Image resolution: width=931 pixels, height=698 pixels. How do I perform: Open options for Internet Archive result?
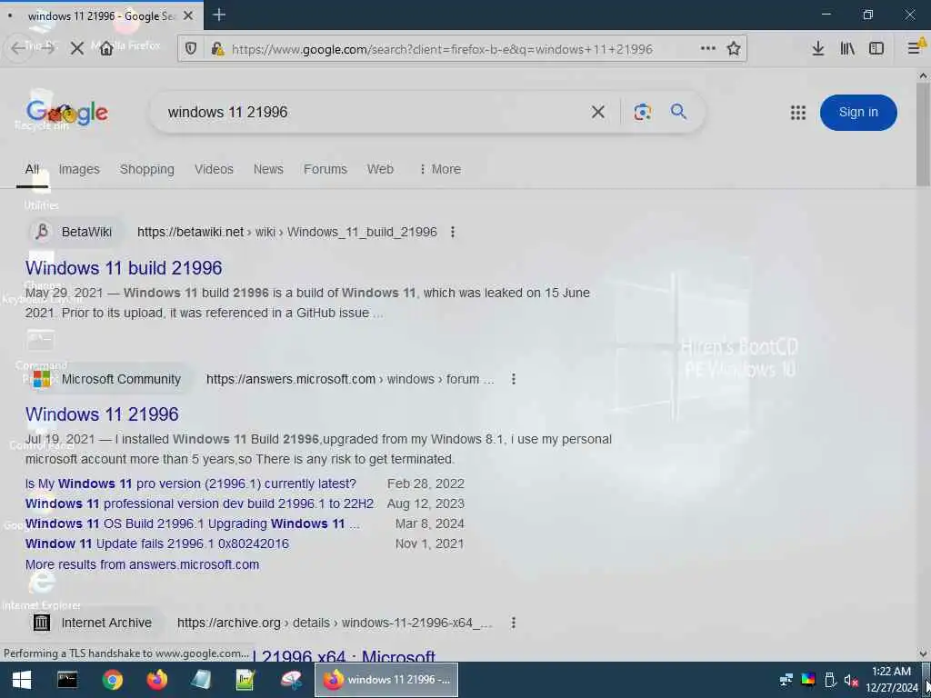coord(514,623)
